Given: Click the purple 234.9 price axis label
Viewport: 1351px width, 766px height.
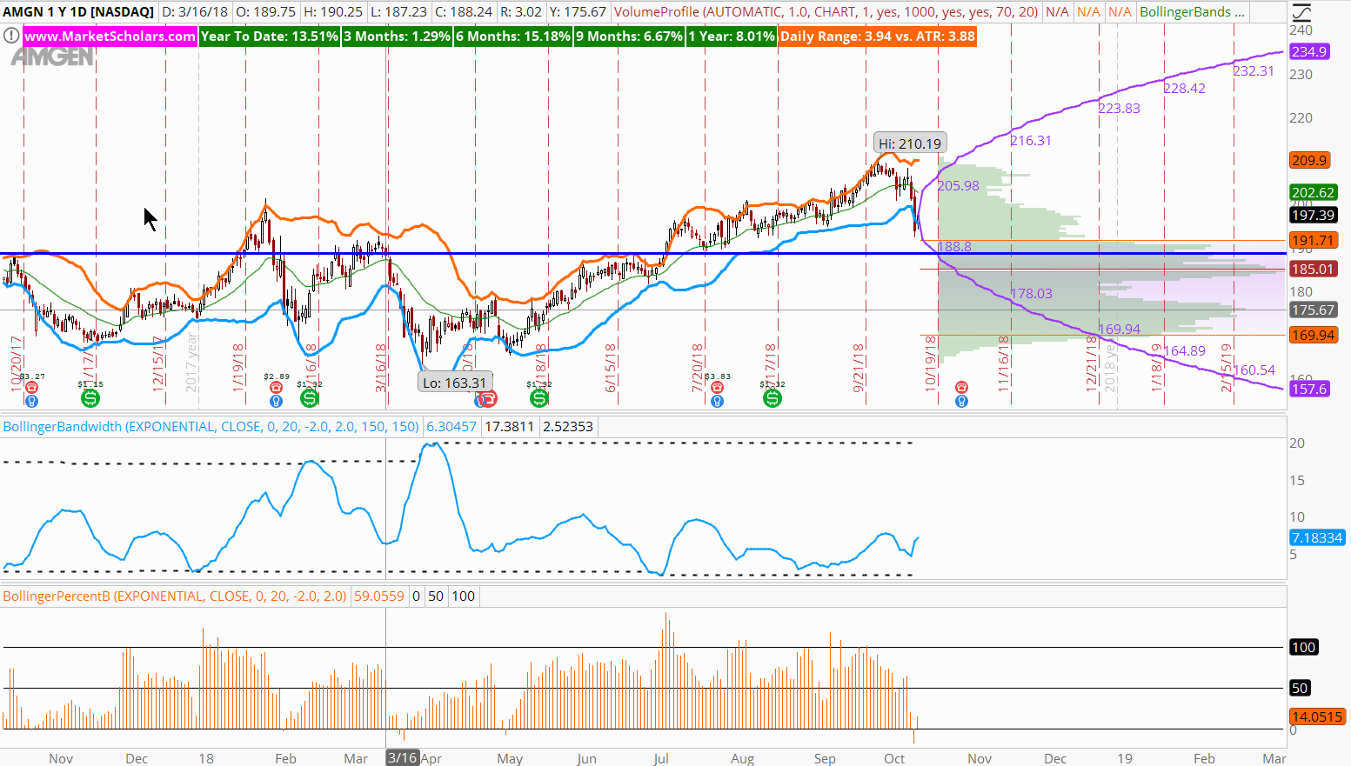Looking at the screenshot, I should pyautogui.click(x=1309, y=52).
